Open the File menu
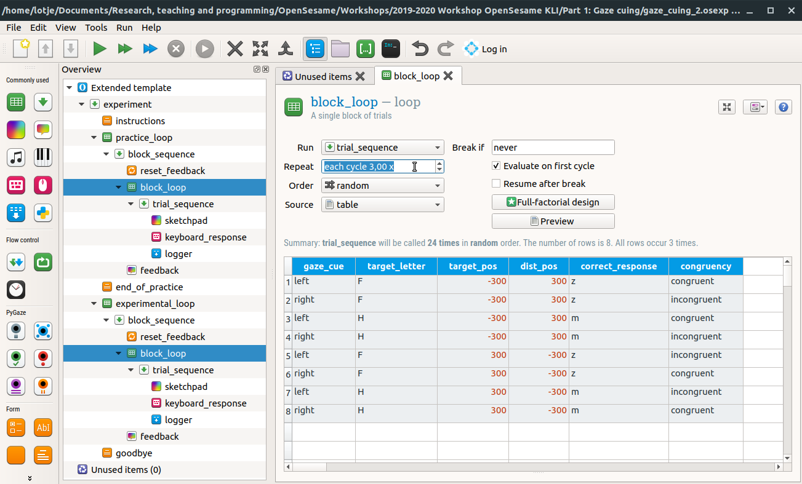Image resolution: width=802 pixels, height=484 pixels. pyautogui.click(x=14, y=28)
